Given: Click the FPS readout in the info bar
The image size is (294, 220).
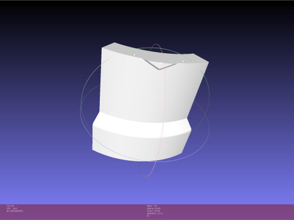Looking at the screenshot, I should tap(12, 208).
